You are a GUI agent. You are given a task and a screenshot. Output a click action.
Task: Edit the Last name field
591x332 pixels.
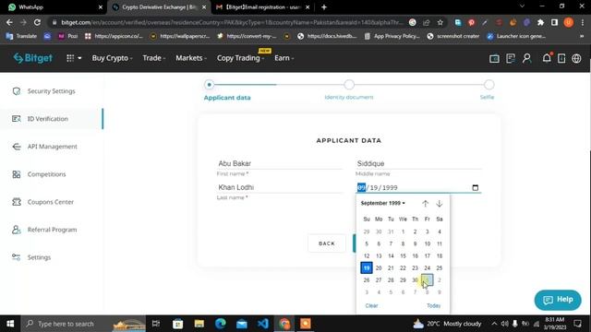tap(279, 187)
